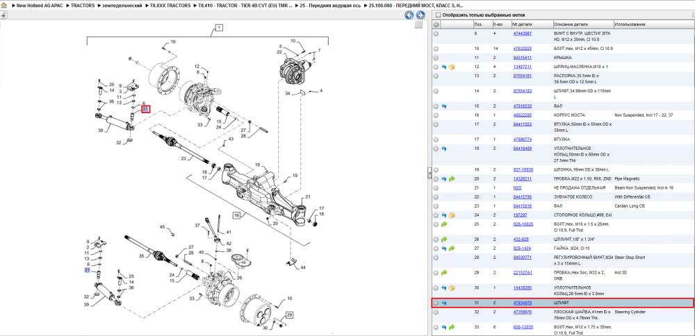The width and height of the screenshot is (695, 336).
Task: Click the green arrow icon for 432-828
Action: click(444, 240)
